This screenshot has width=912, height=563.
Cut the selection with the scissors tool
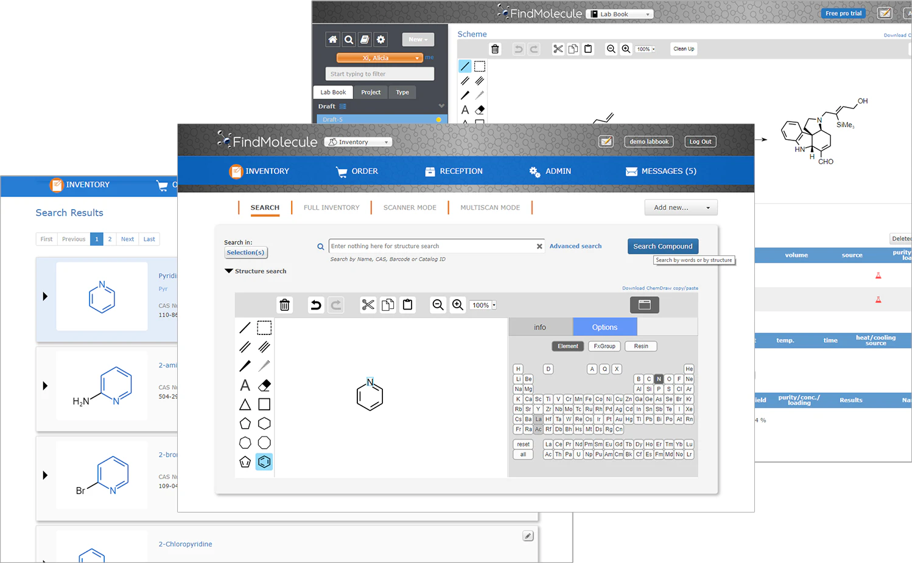tap(368, 305)
